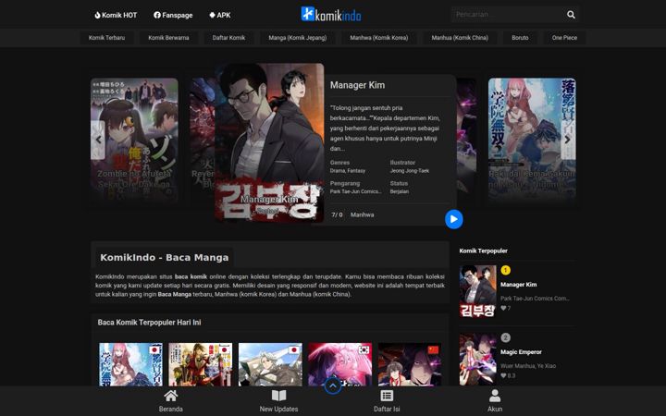The width and height of the screenshot is (666, 416).
Task: Open popular comic with Chinese flag
Action: (x=410, y=364)
